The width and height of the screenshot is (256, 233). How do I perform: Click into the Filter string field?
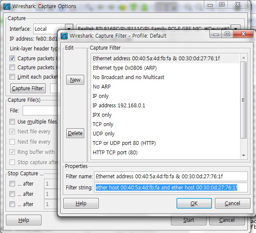(171, 187)
